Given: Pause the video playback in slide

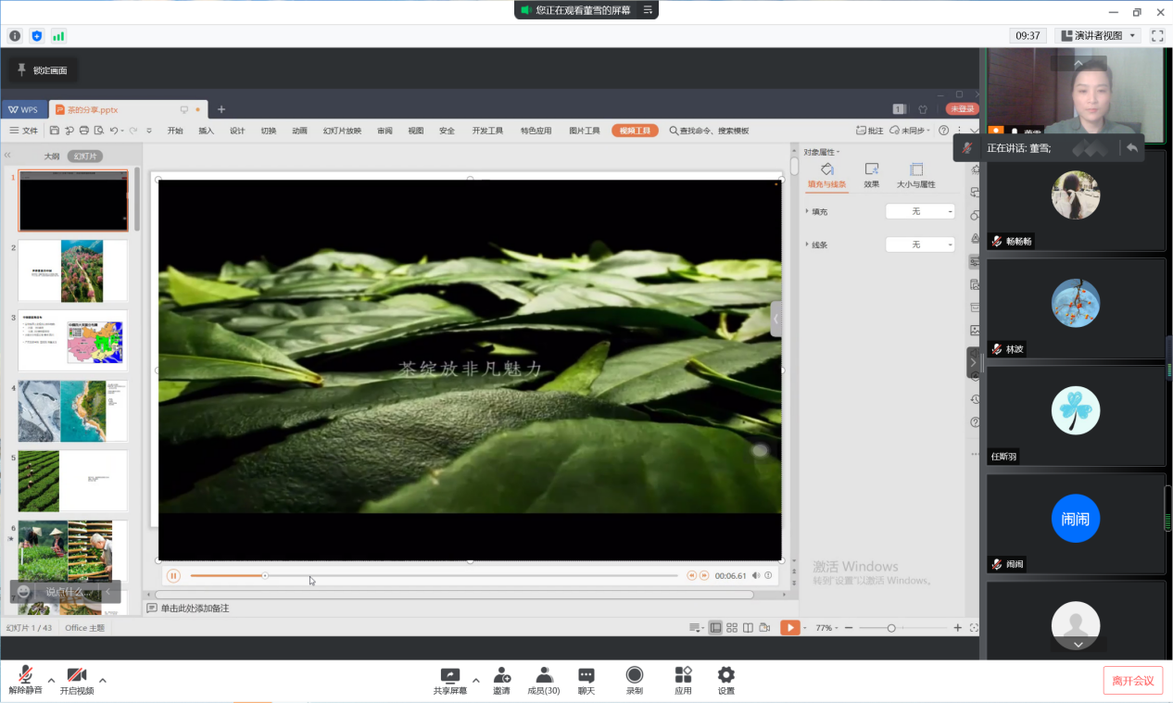Looking at the screenshot, I should tap(173, 576).
